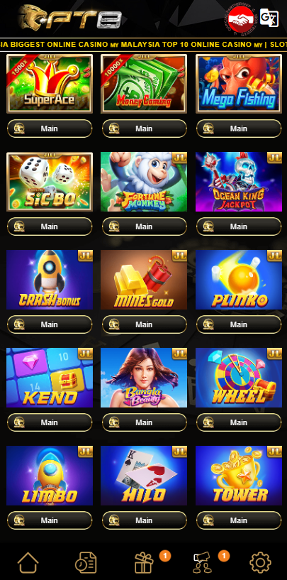Open the Google Translate icon
287x580 pixels.
[x=269, y=17]
